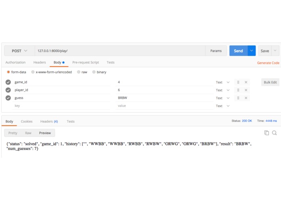Switch response view to Preview
The height and width of the screenshot is (199, 281).
pyautogui.click(x=45, y=133)
